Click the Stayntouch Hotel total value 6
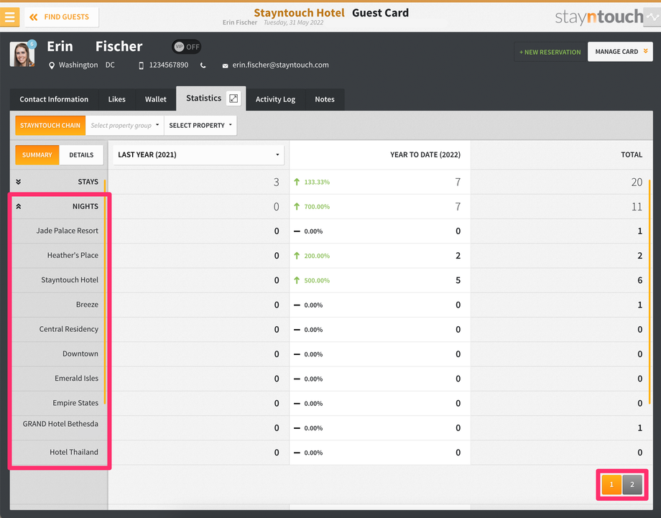The height and width of the screenshot is (518, 661). coord(640,280)
